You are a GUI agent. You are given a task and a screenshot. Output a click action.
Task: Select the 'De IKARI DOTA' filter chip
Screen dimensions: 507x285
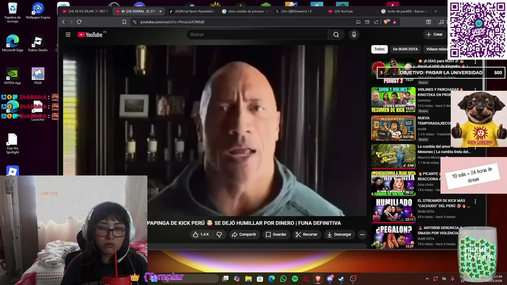pos(405,49)
